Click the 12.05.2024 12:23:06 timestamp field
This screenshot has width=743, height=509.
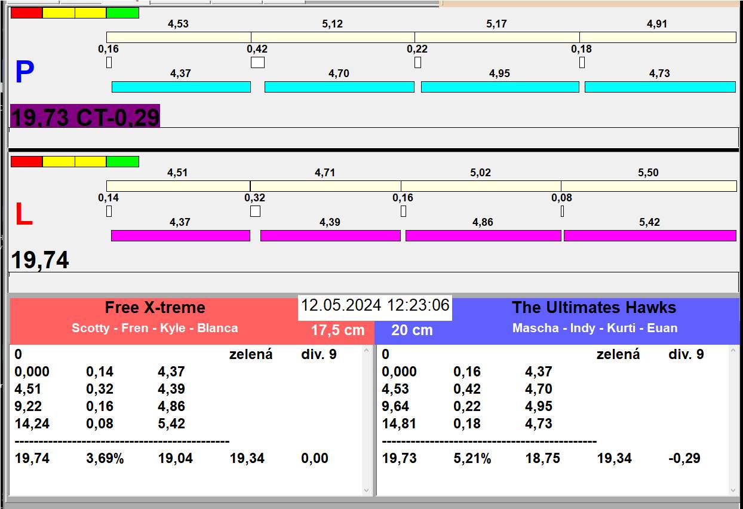click(x=375, y=306)
